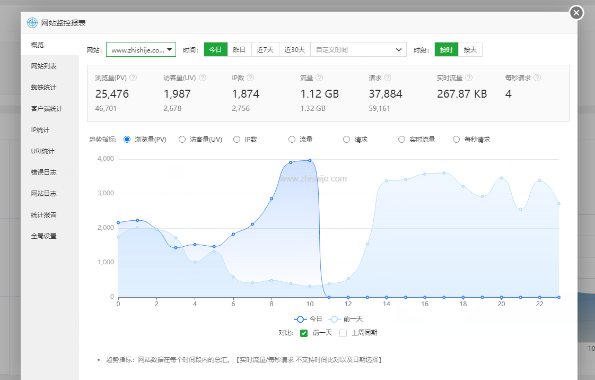
Task: Select 请求 trend indicator radio
Action: 346,140
